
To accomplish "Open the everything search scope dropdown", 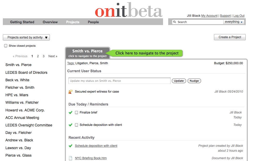I will click(234, 22).
